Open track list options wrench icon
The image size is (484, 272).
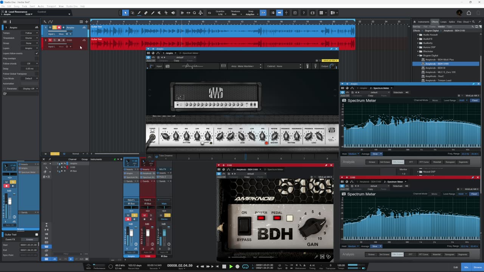tap(45, 22)
